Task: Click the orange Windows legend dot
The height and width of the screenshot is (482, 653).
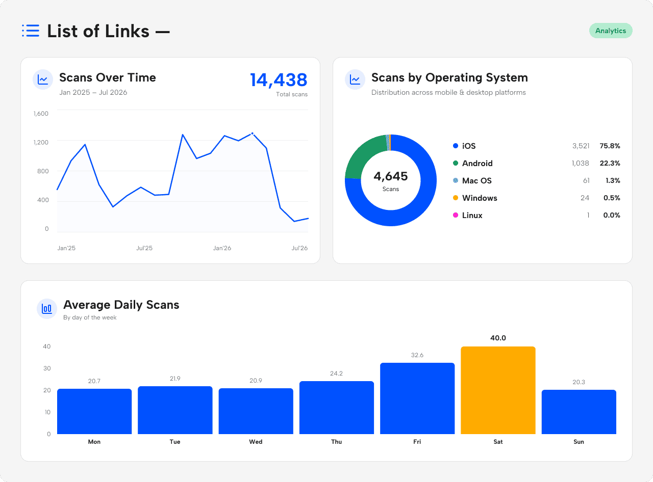Action: (x=456, y=198)
